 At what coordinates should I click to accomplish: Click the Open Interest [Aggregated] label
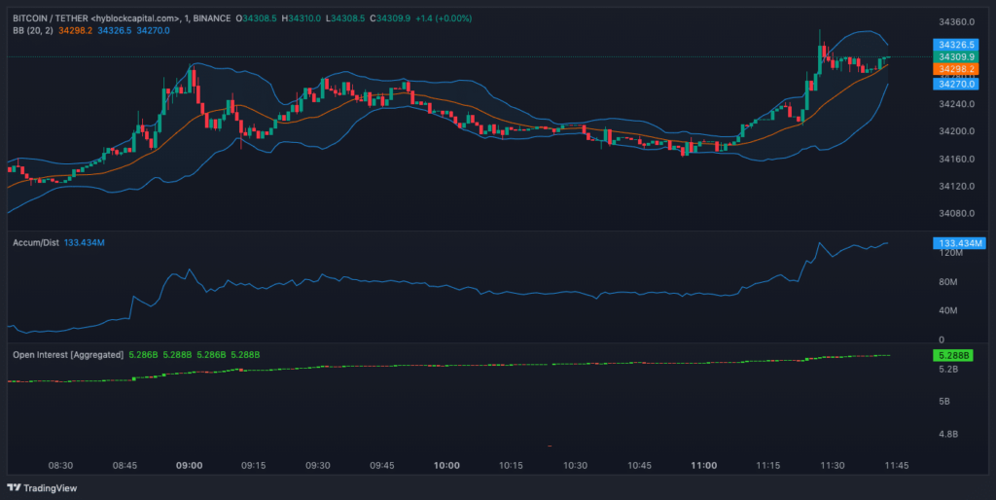point(68,354)
